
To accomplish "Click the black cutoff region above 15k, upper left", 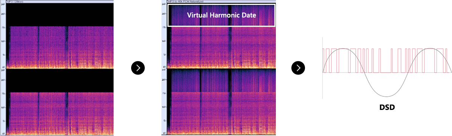I will [x=60, y=15].
